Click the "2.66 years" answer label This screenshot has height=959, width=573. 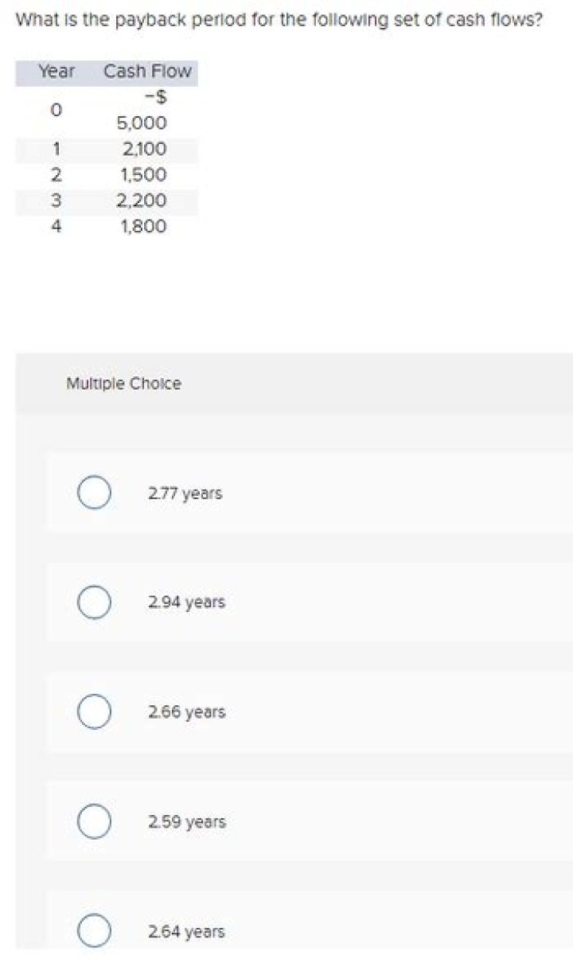pos(186,711)
